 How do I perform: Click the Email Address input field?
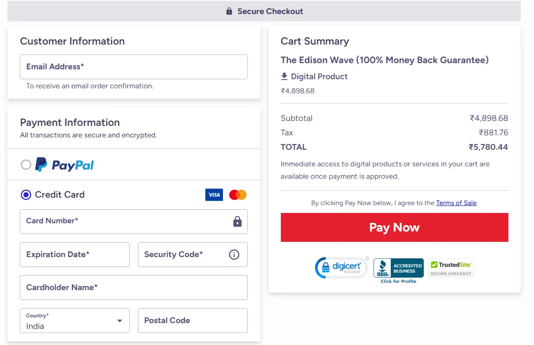pos(134,66)
